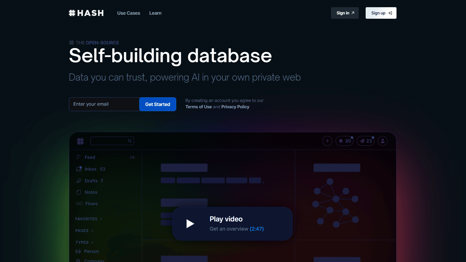This screenshot has height=262, width=466.
Task: Click the magnifier search icon
Action: click(130, 141)
